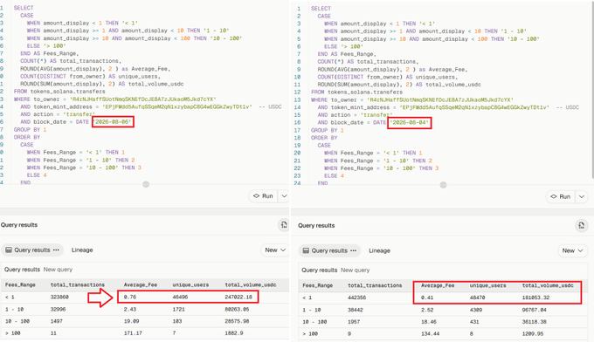This screenshot has width=594, height=342.
Task: Click 'FROM tokens_solana.transfers' line in left editor
Action: [x=59, y=92]
